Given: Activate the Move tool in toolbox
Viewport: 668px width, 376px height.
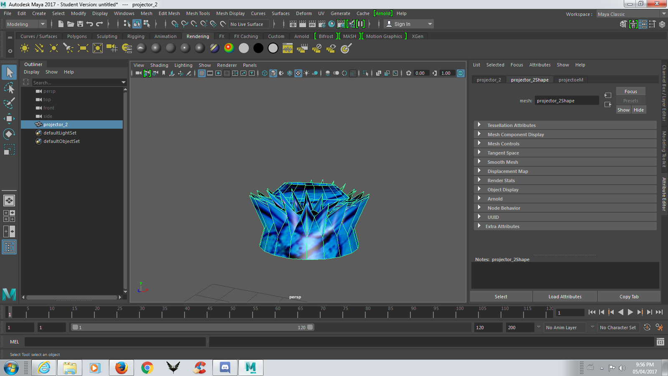Looking at the screenshot, I should [9, 119].
